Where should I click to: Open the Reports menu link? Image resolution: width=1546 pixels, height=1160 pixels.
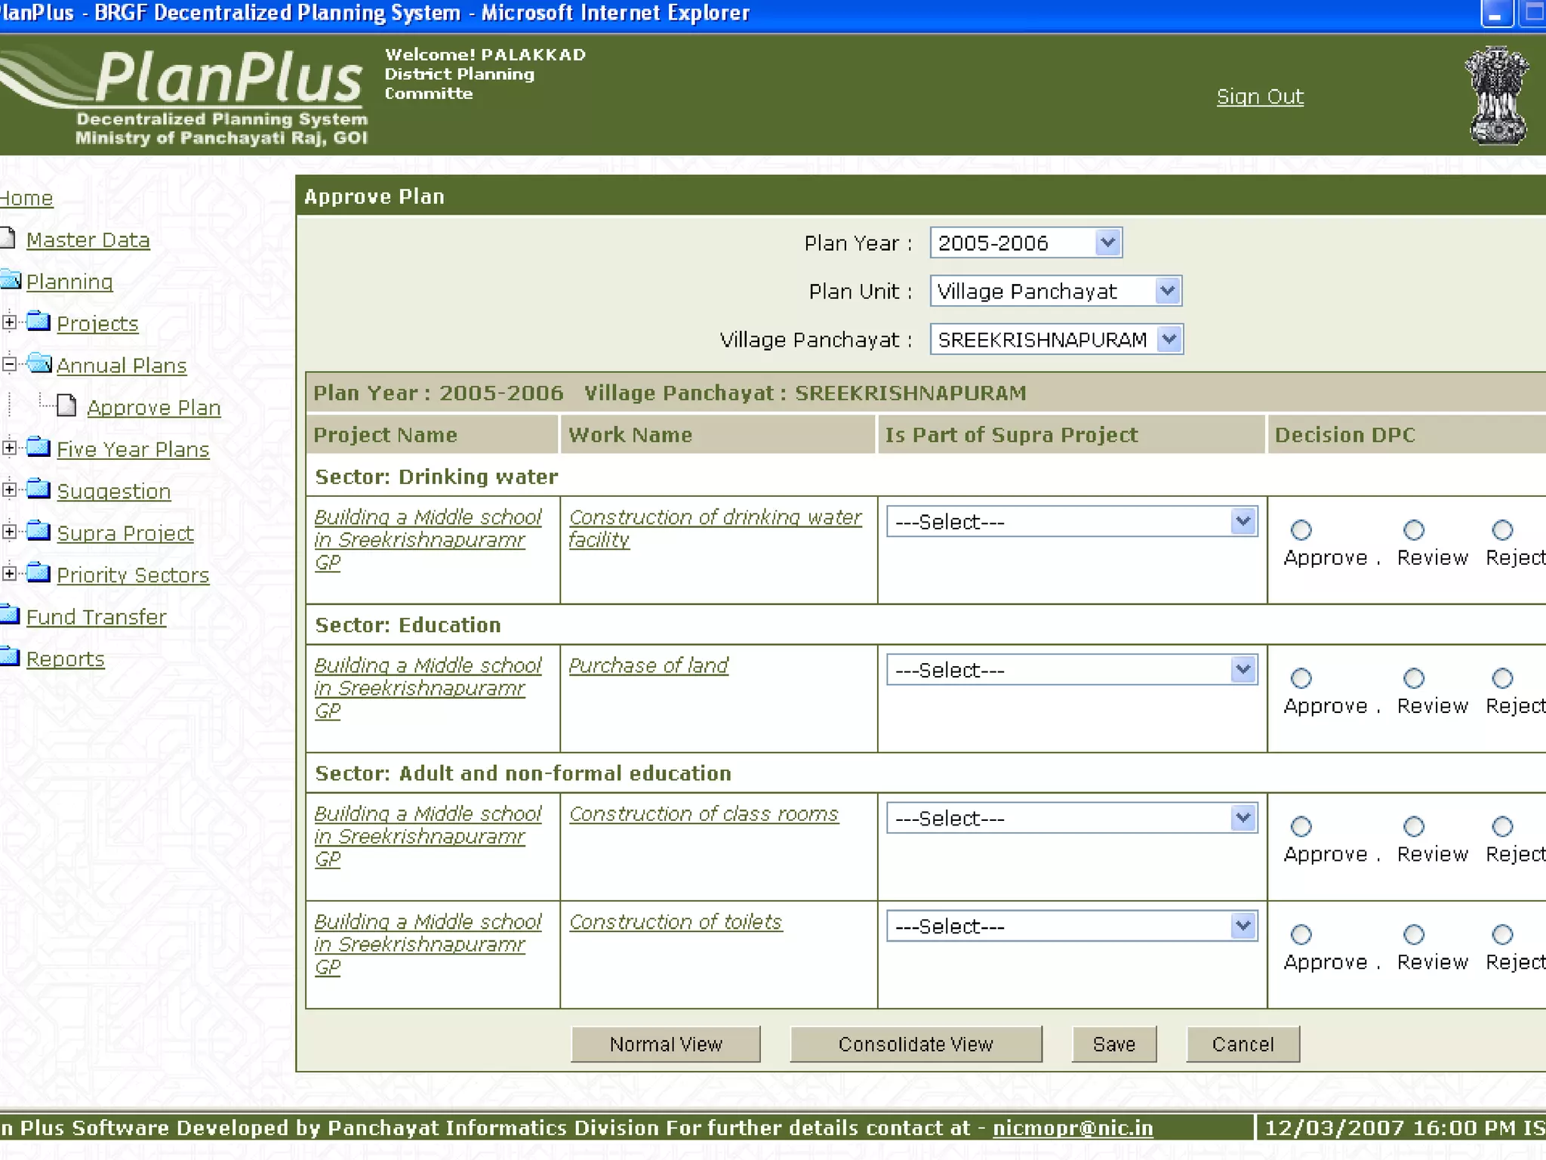tap(65, 659)
